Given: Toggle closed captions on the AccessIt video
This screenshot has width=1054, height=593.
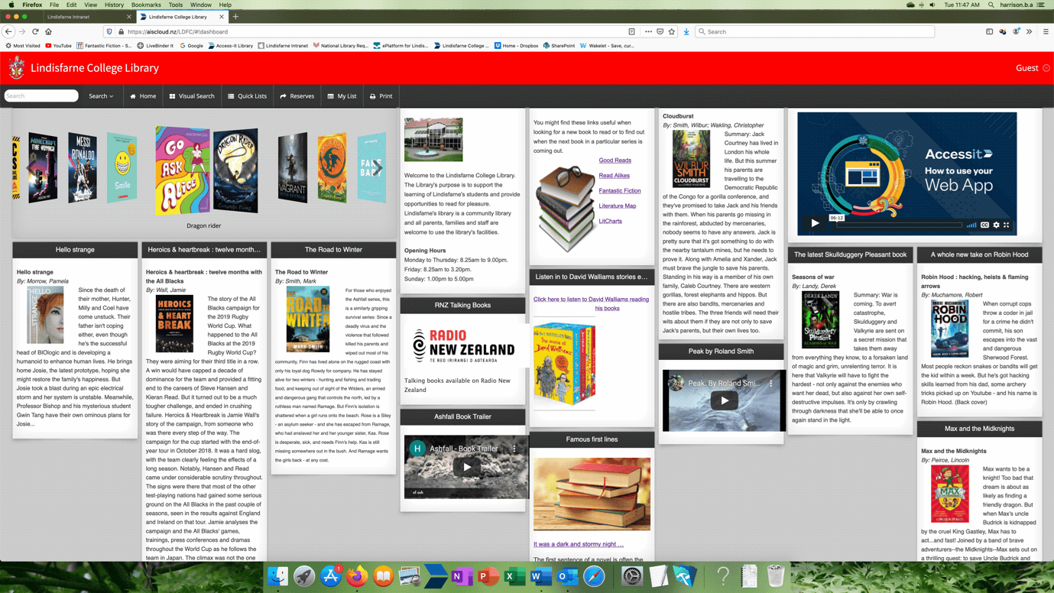Looking at the screenshot, I should [x=984, y=225].
